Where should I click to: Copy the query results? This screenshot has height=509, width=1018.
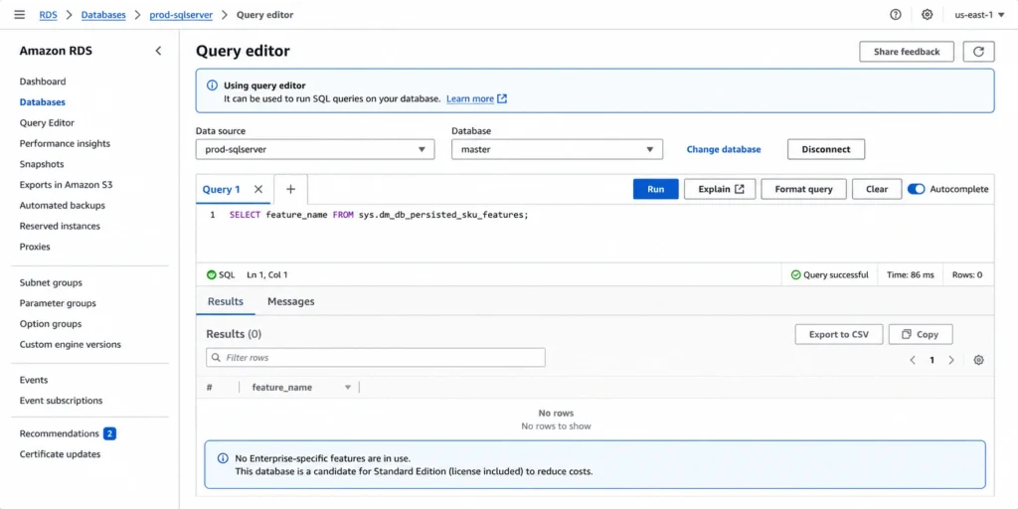click(x=921, y=334)
